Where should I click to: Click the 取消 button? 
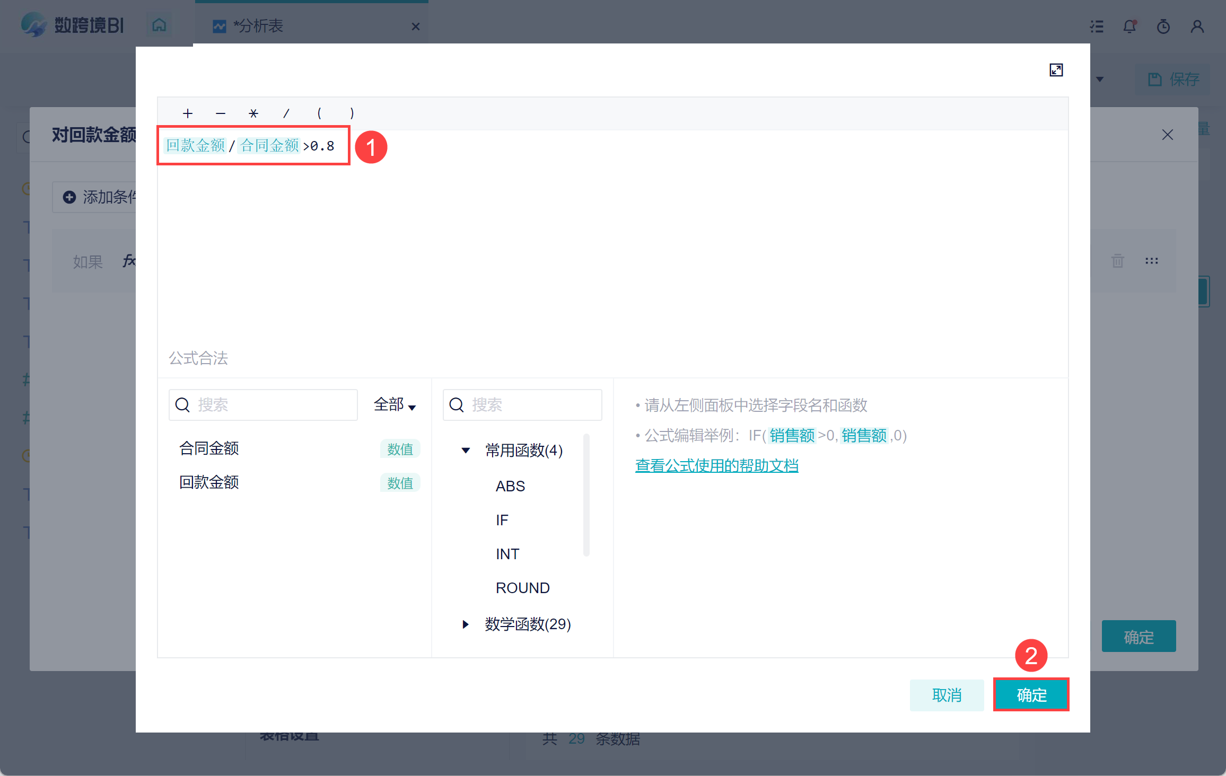(x=947, y=695)
